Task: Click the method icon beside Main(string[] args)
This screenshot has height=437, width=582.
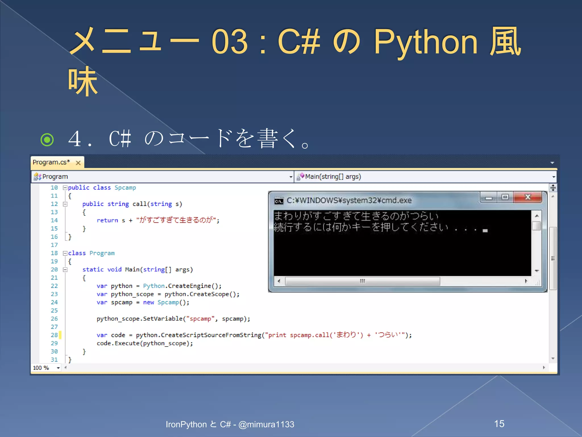Action: click(300, 176)
